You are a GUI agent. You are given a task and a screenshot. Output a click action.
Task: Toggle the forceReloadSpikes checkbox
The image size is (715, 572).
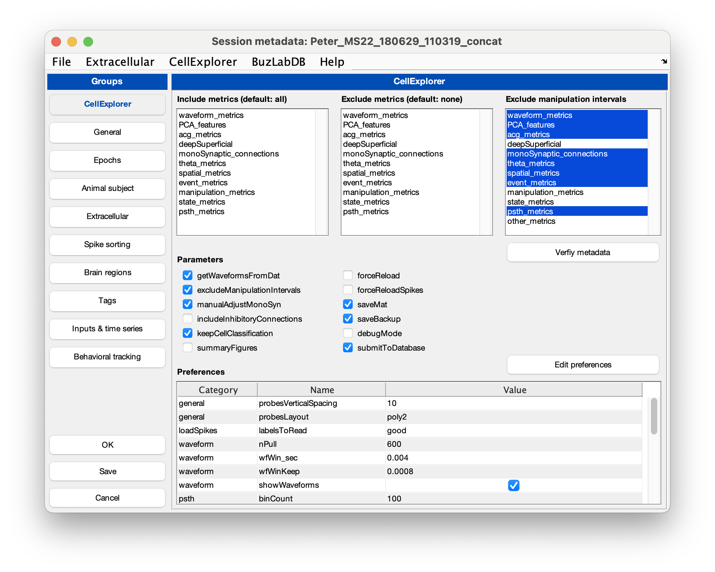[x=348, y=290]
